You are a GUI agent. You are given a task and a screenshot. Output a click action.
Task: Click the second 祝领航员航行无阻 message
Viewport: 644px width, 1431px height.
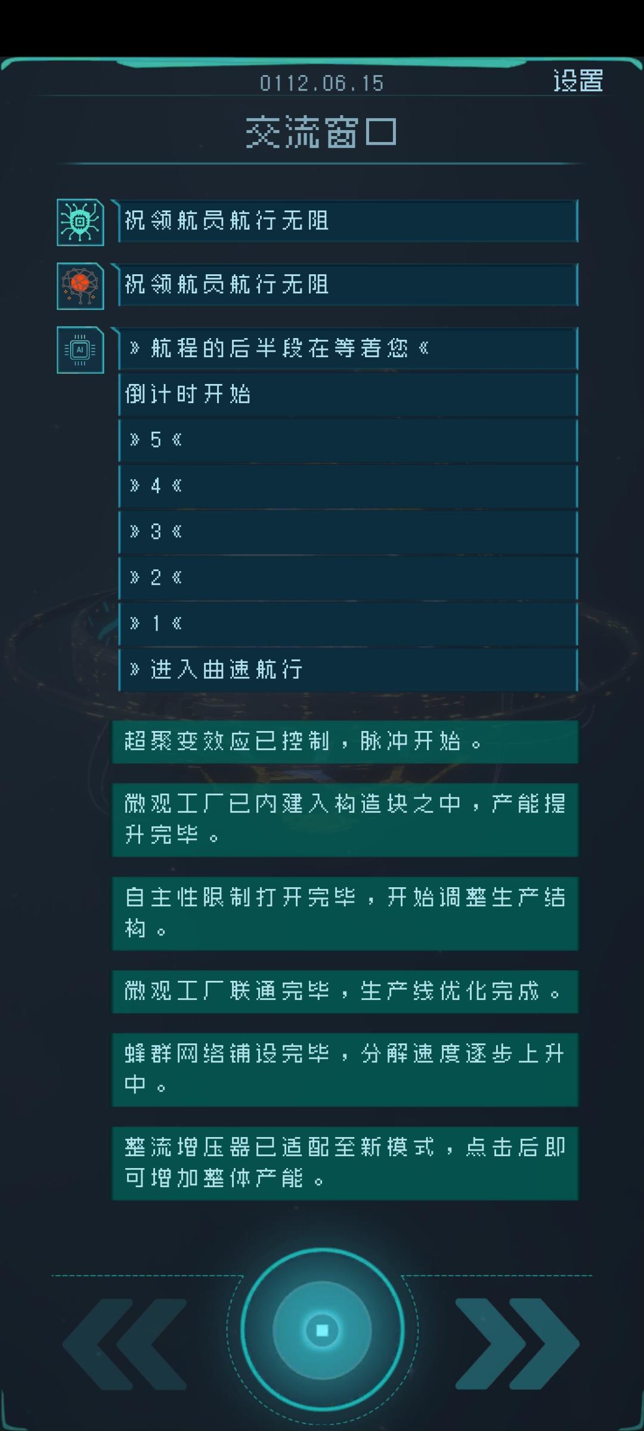pos(348,285)
